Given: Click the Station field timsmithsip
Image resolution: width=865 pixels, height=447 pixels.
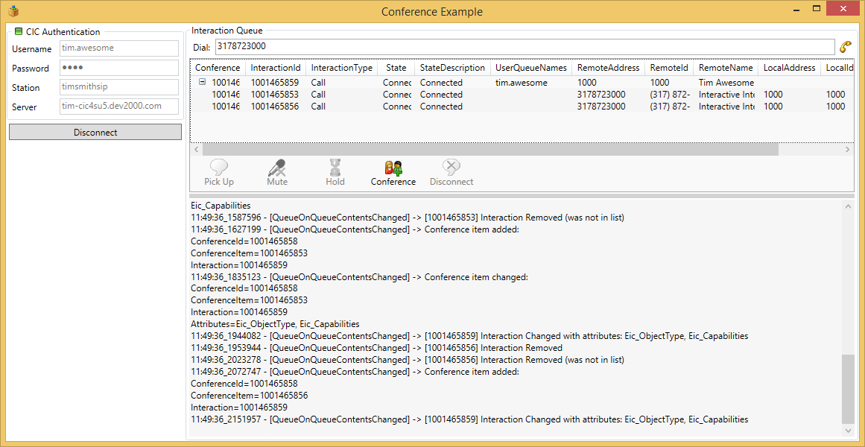Looking at the screenshot, I should coord(118,87).
